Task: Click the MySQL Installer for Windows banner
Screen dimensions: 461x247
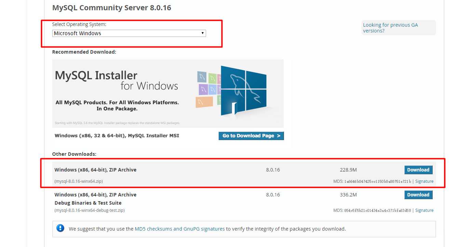Action: click(x=168, y=94)
